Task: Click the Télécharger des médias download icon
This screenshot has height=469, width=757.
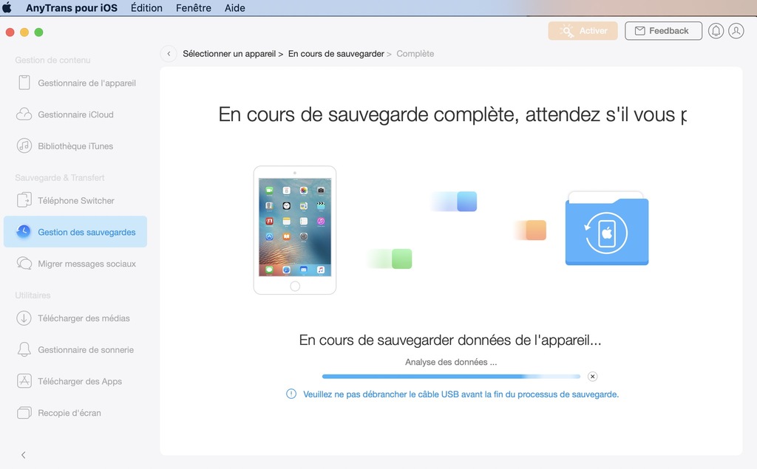Action: [x=24, y=318]
